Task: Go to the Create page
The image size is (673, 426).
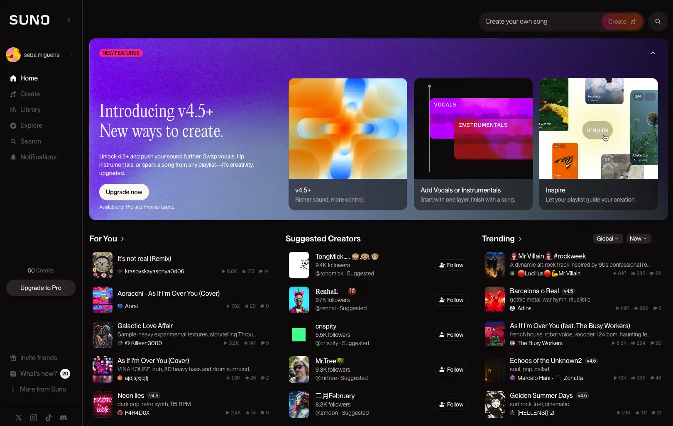Action: tap(25, 94)
